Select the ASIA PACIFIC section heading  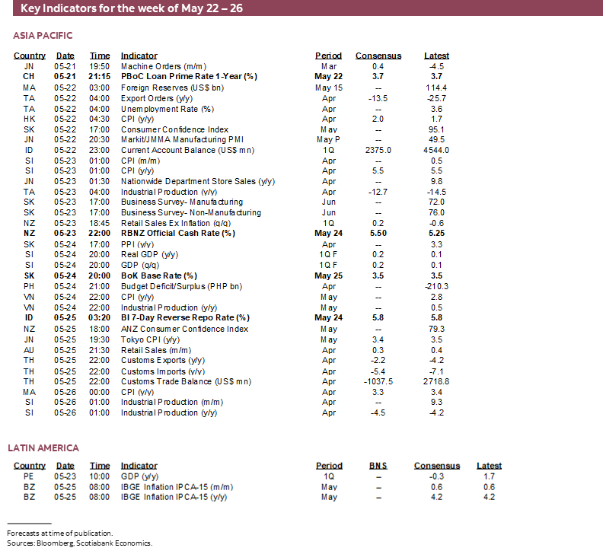tap(43, 36)
